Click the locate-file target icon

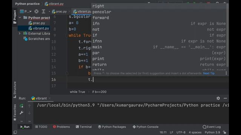tap(37, 12)
